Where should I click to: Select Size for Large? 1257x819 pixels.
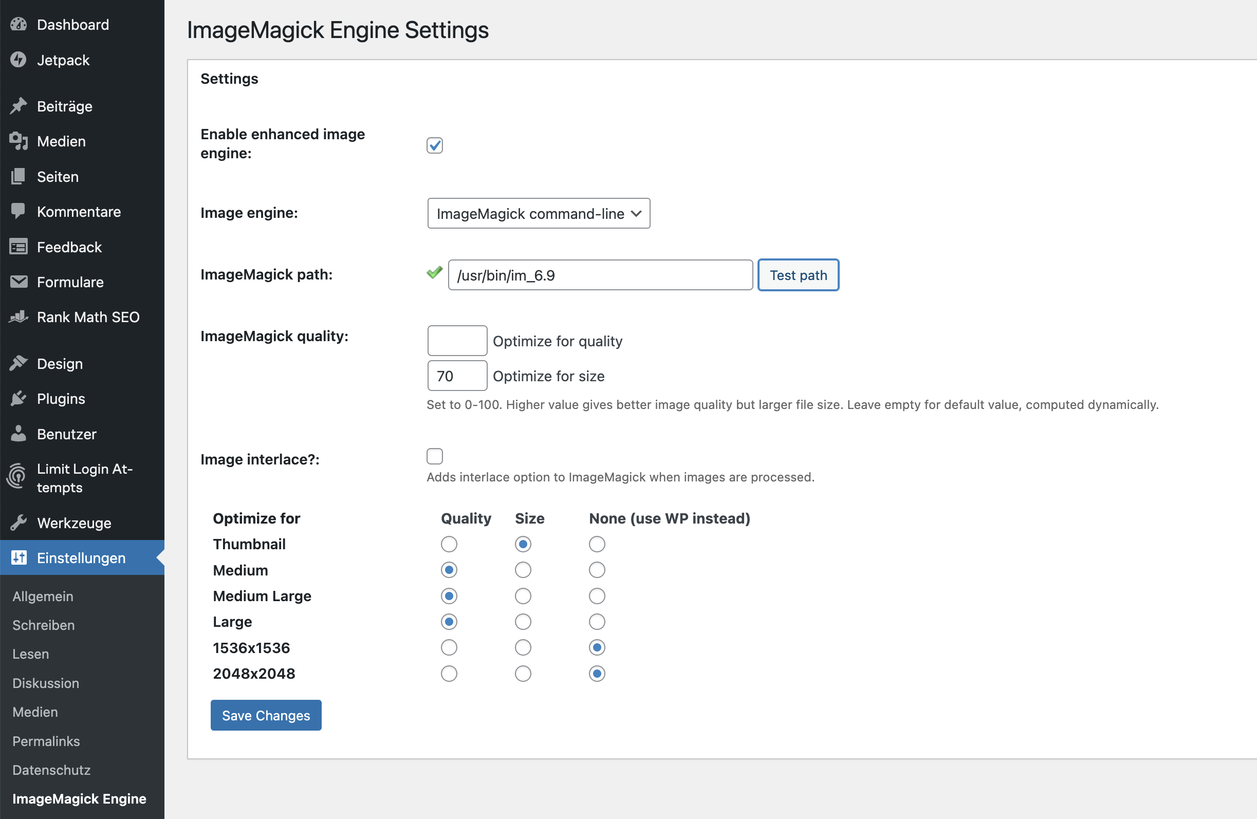pyautogui.click(x=523, y=622)
